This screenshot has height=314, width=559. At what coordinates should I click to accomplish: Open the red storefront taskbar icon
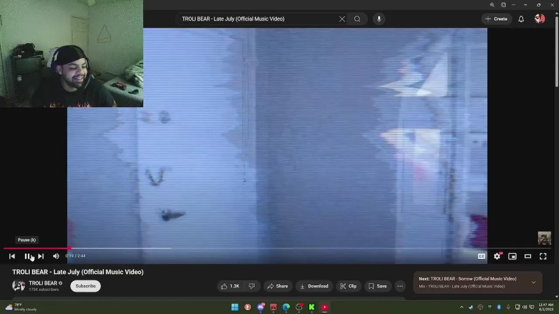[x=273, y=307]
